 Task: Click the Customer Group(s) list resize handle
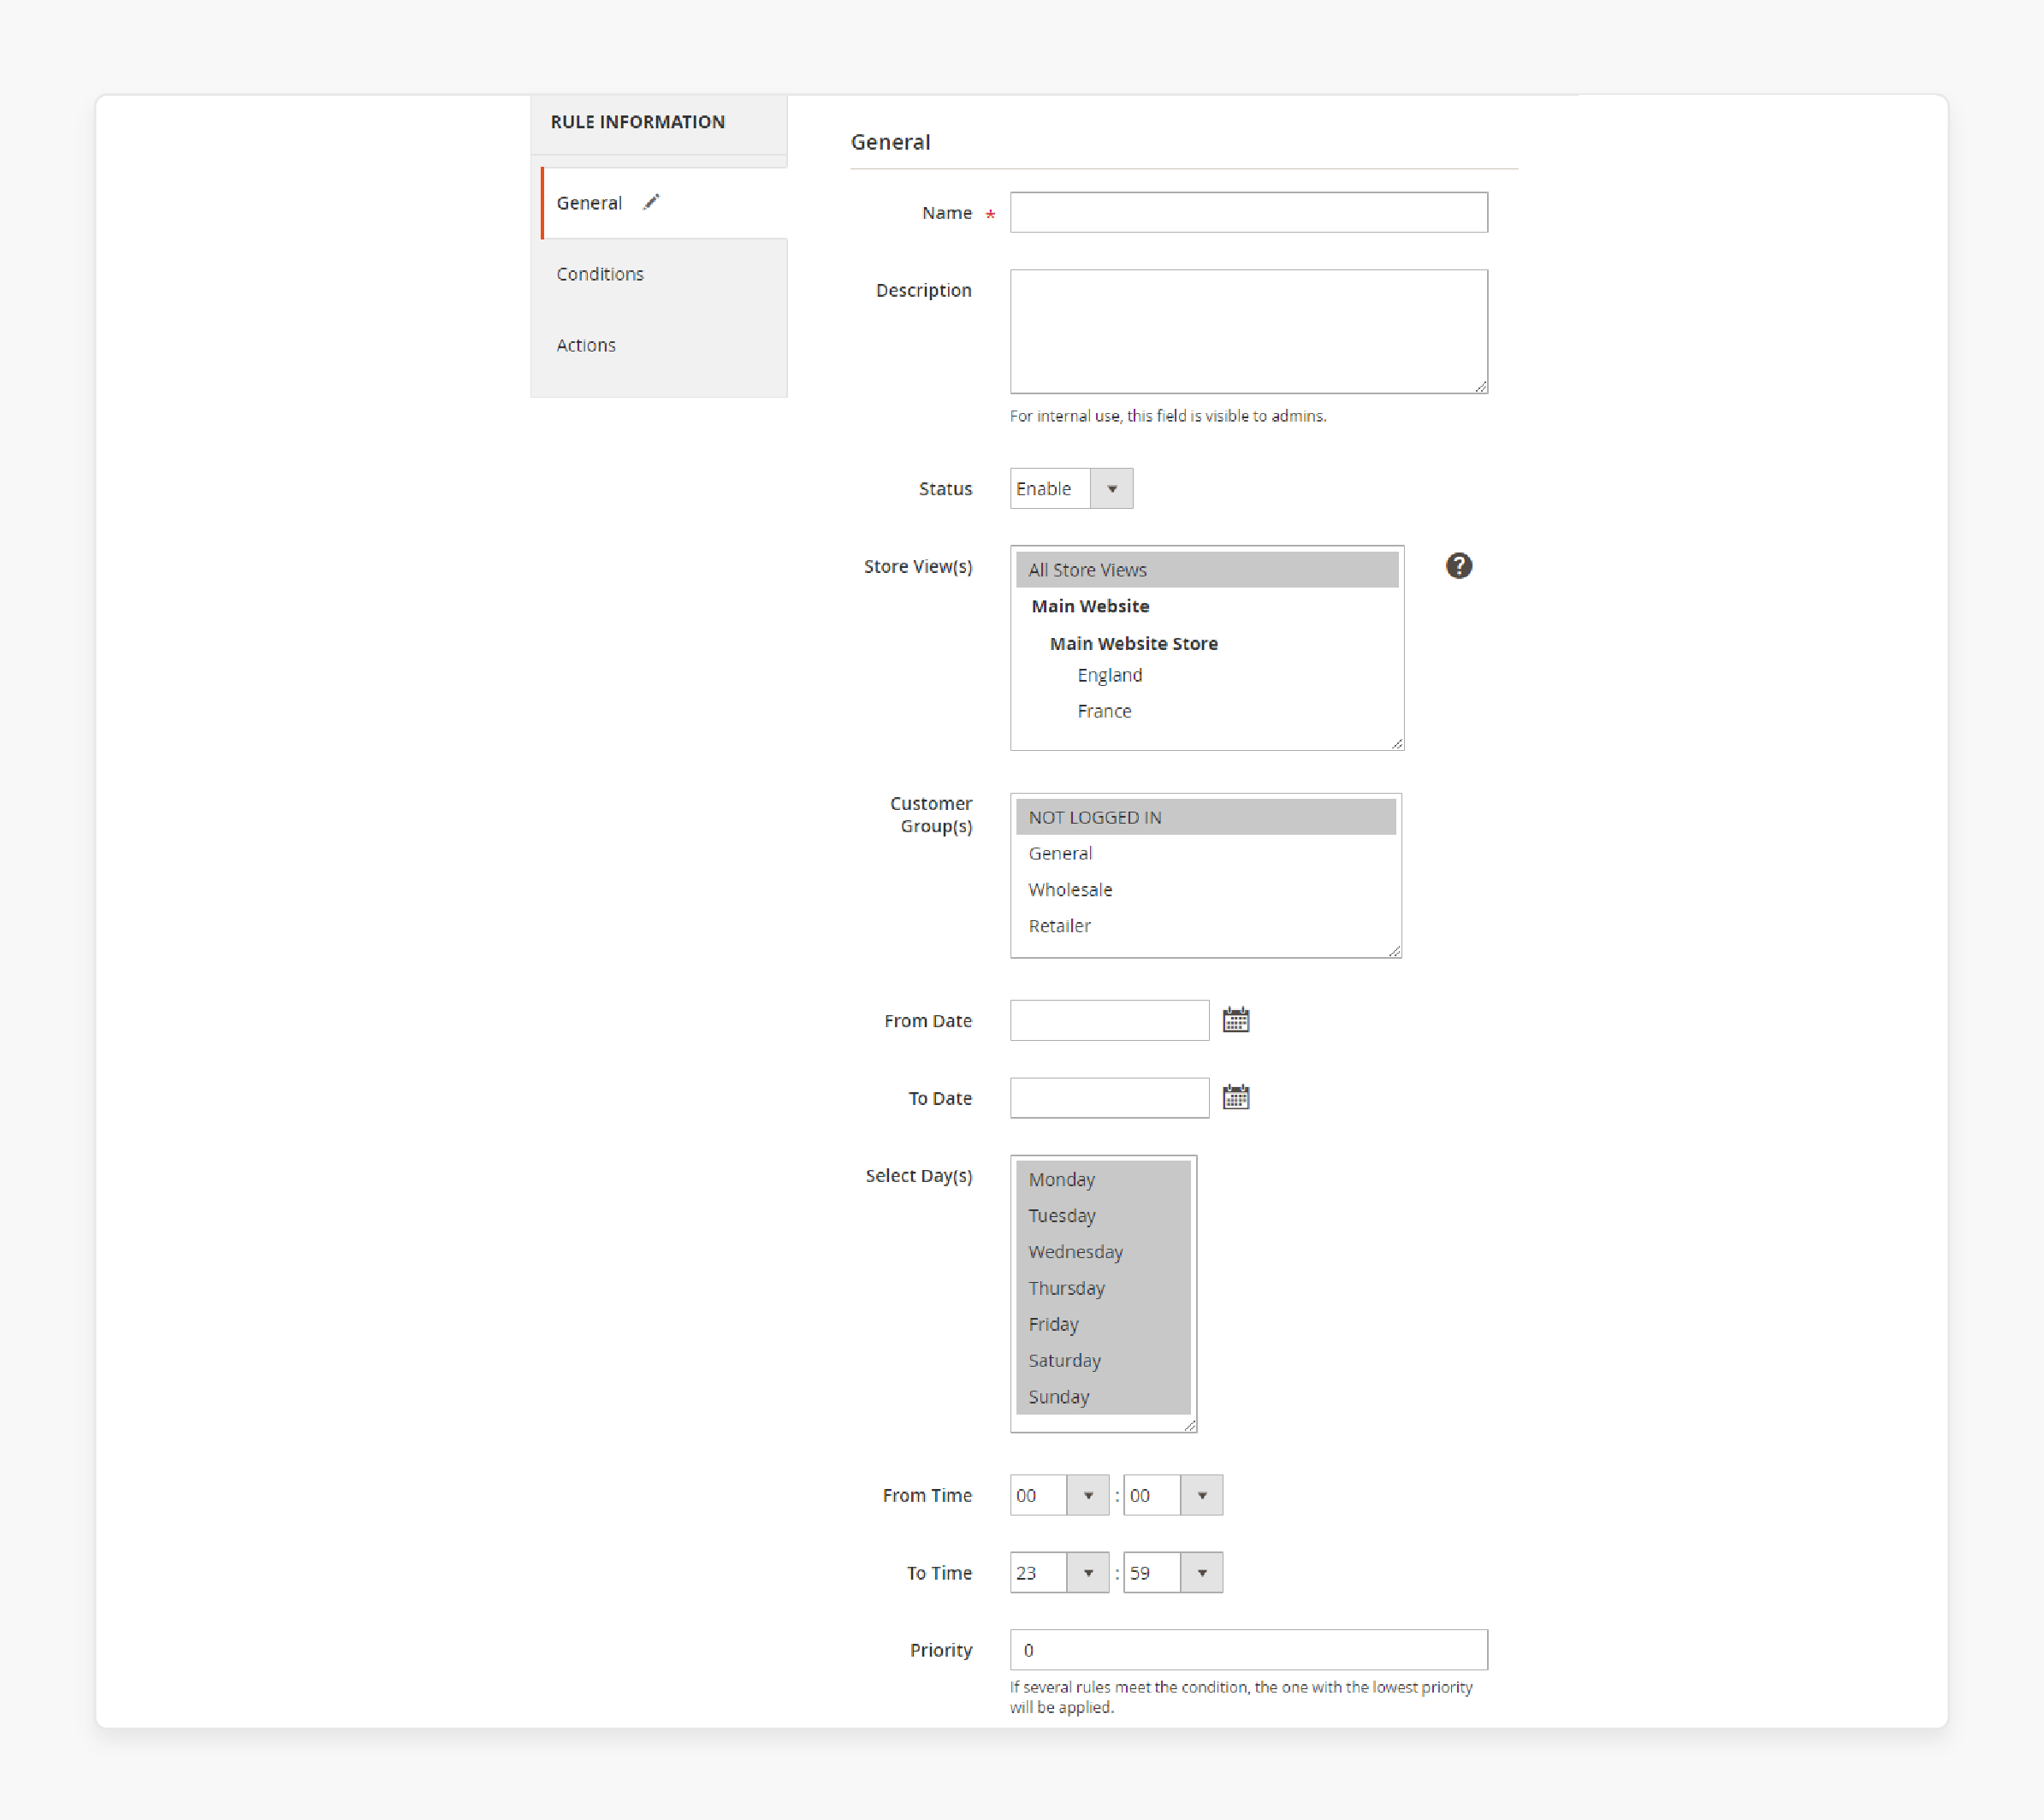[1394, 951]
